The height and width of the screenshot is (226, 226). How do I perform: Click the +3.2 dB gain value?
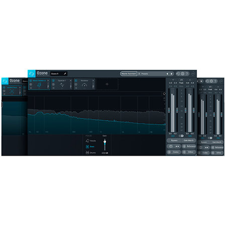pos(105,153)
